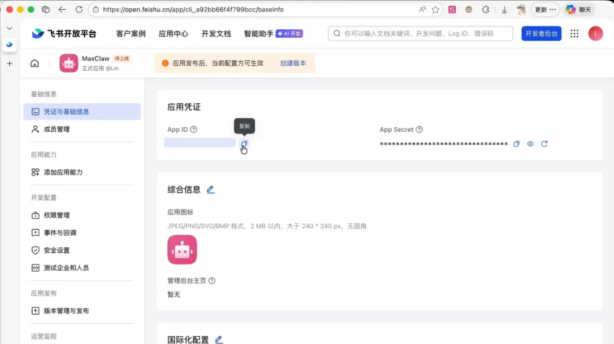Open the App ID help tooltip
Image resolution: width=614 pixels, height=344 pixels.
[193, 129]
